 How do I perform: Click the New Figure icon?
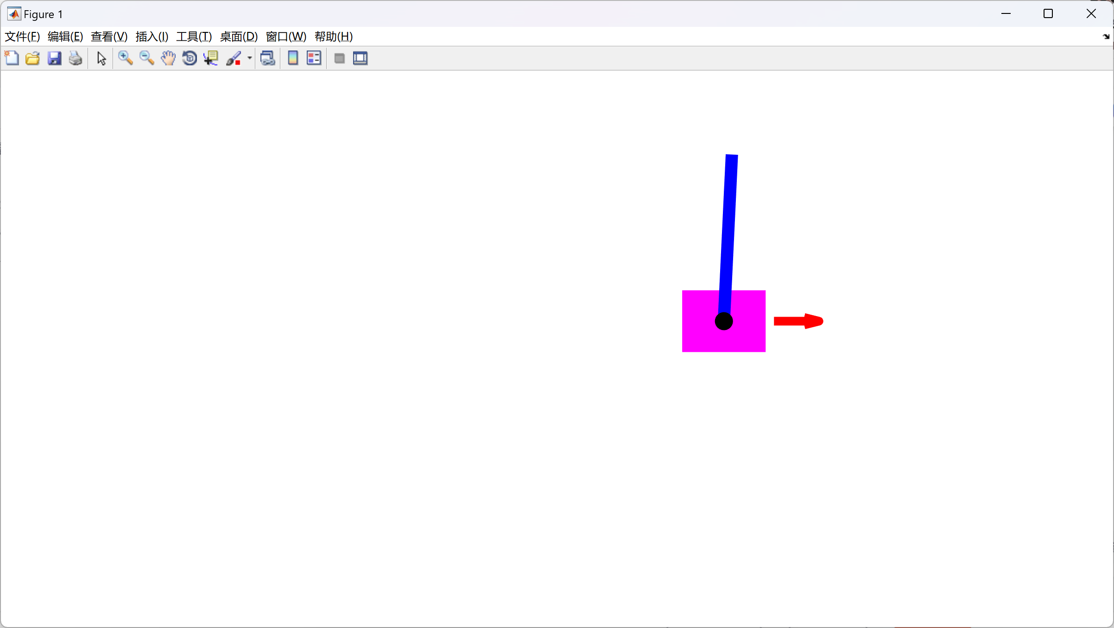(x=12, y=58)
